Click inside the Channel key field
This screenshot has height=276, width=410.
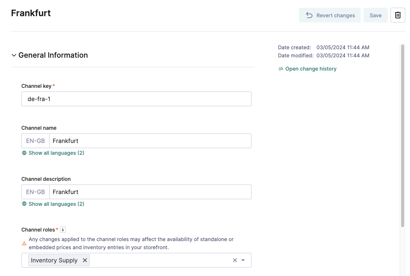(x=136, y=98)
